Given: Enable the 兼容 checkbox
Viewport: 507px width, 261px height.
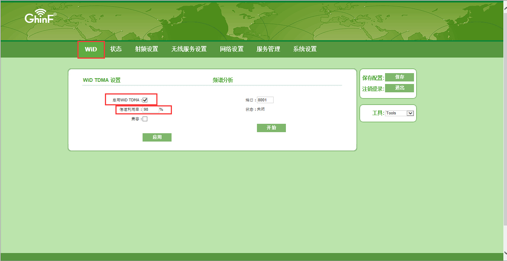Looking at the screenshot, I should [145, 119].
